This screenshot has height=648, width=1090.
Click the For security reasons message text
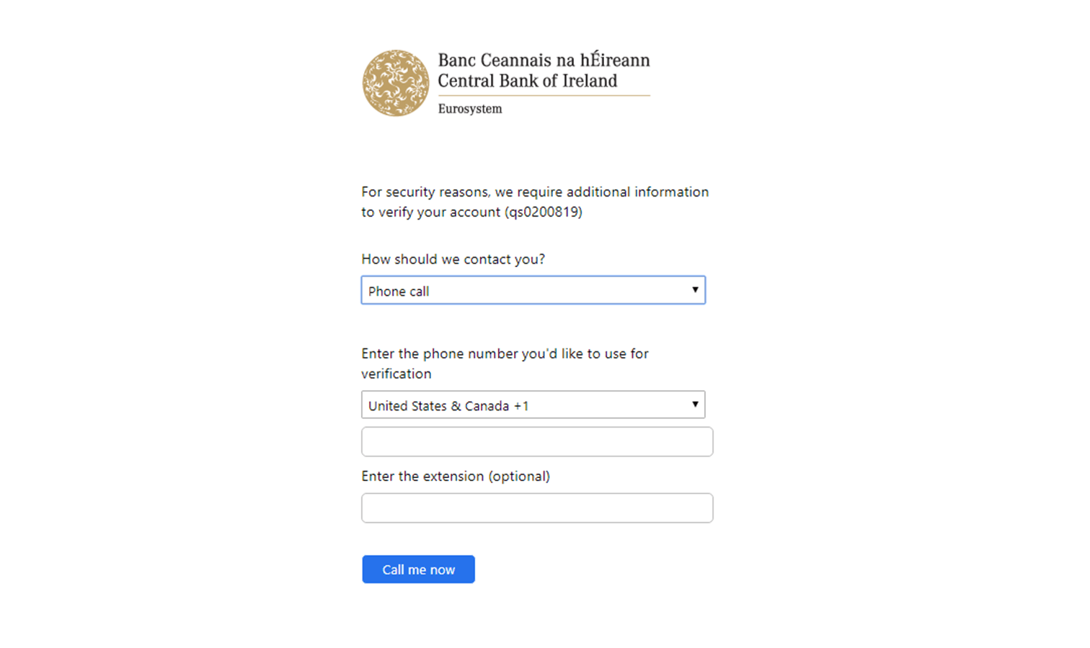tap(535, 202)
